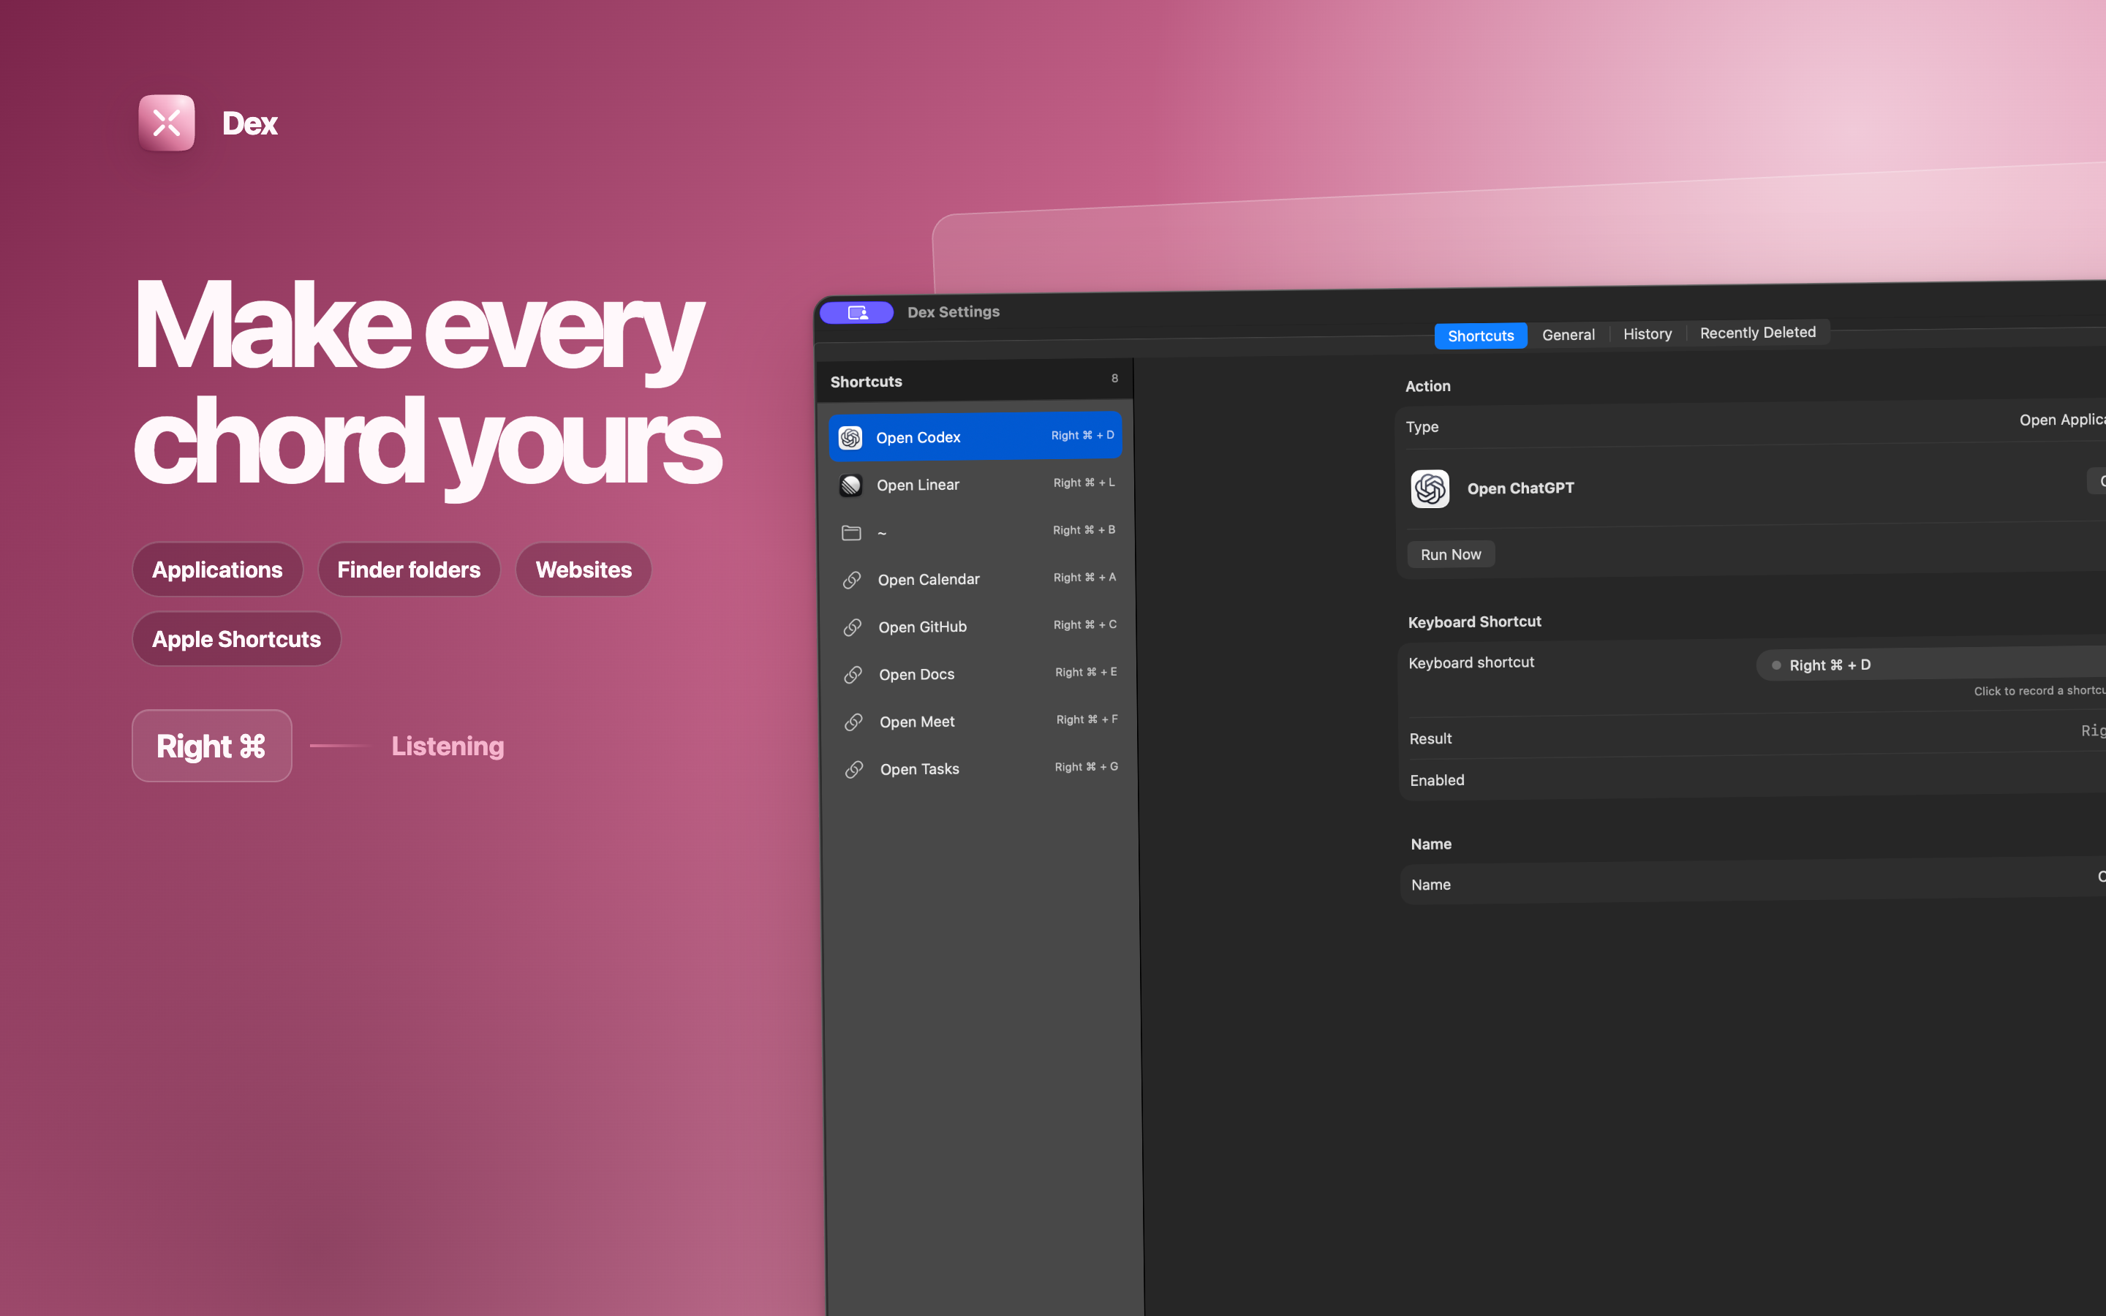Switch to the General tab
Screen dimensions: 2106x1316
pos(1569,334)
